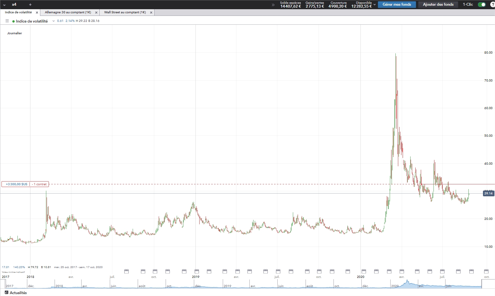Expand the Disponible balance dropdown arrow
This screenshot has height=296, width=495.
(x=375, y=5)
